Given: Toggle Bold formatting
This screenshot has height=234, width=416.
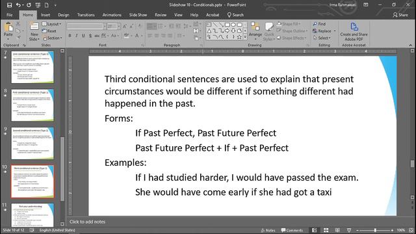Looking at the screenshot, I should [70, 36].
